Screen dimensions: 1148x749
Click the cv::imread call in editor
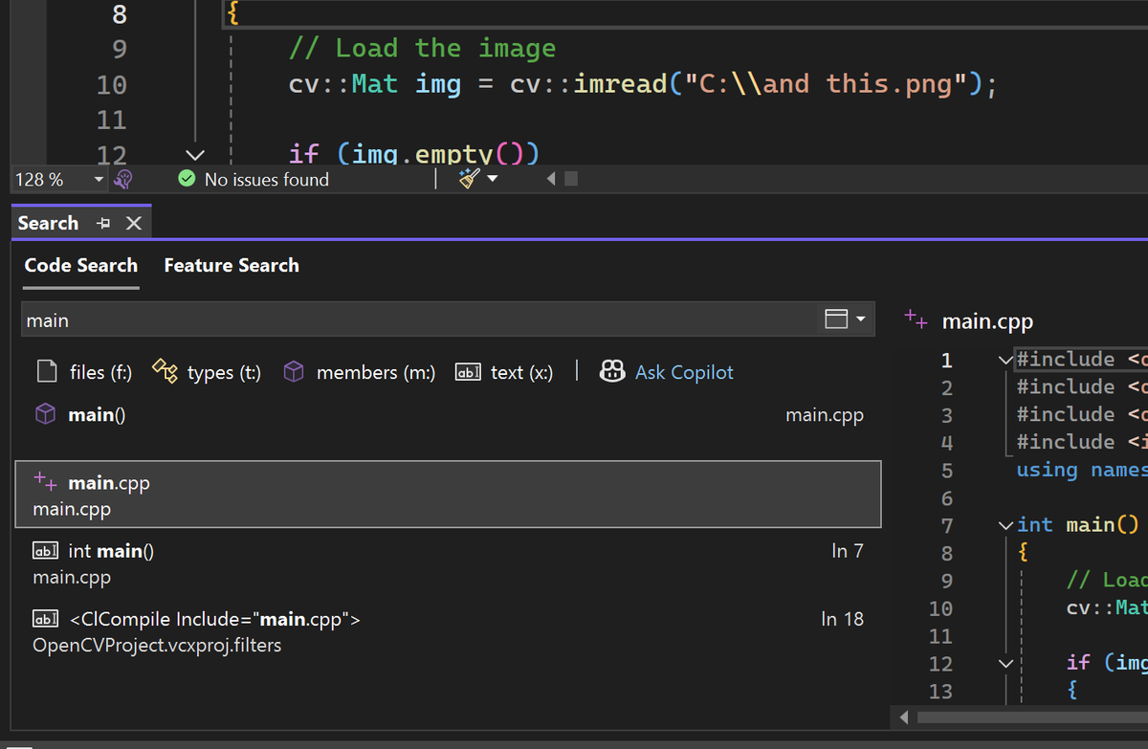pyautogui.click(x=588, y=84)
